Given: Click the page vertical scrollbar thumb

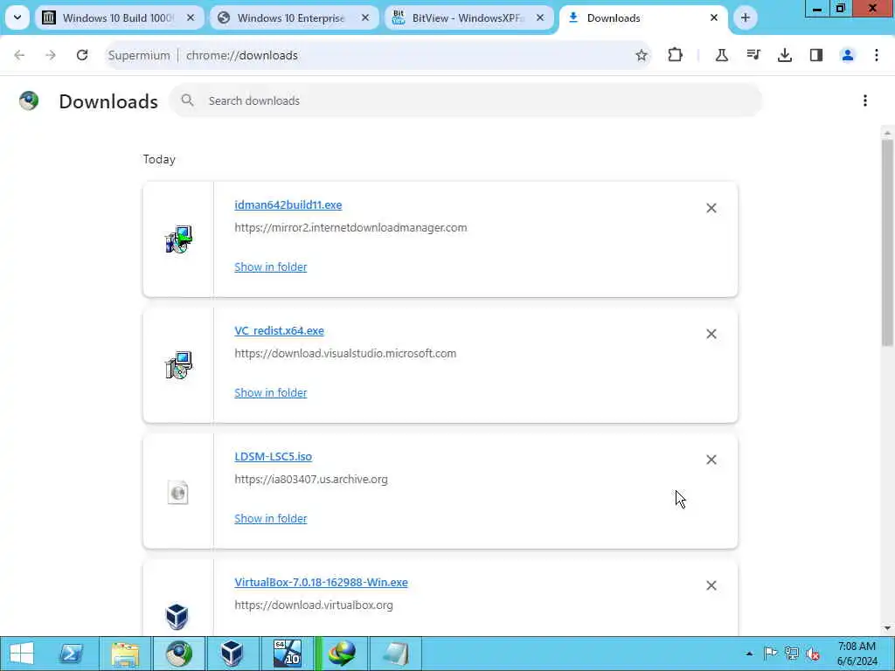Looking at the screenshot, I should (887, 243).
